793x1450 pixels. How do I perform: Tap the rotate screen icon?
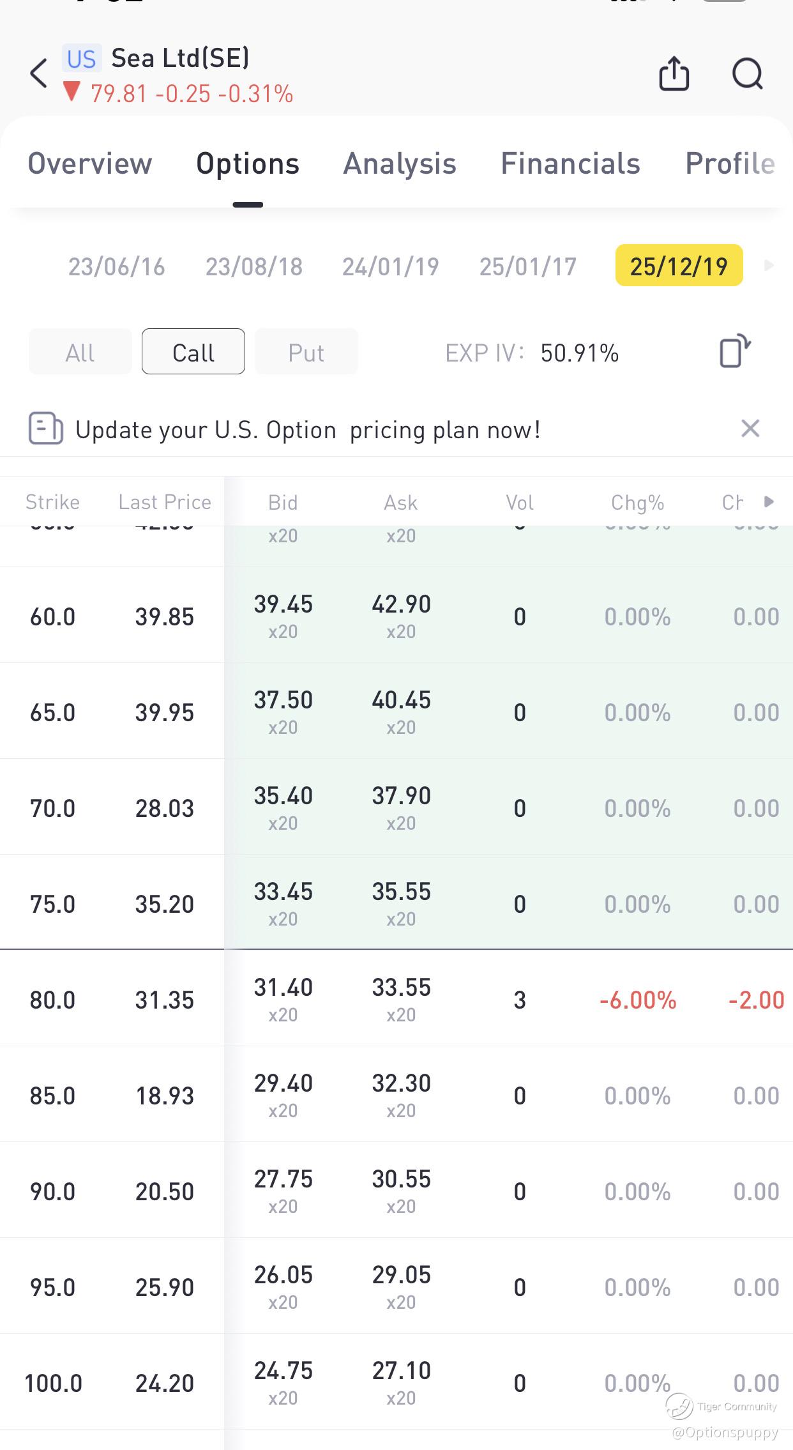coord(735,351)
